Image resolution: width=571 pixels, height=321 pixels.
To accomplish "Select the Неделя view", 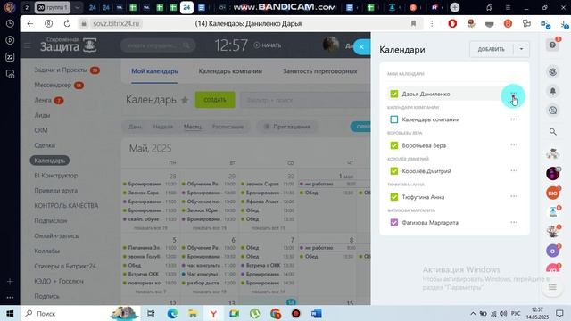I will (162, 127).
